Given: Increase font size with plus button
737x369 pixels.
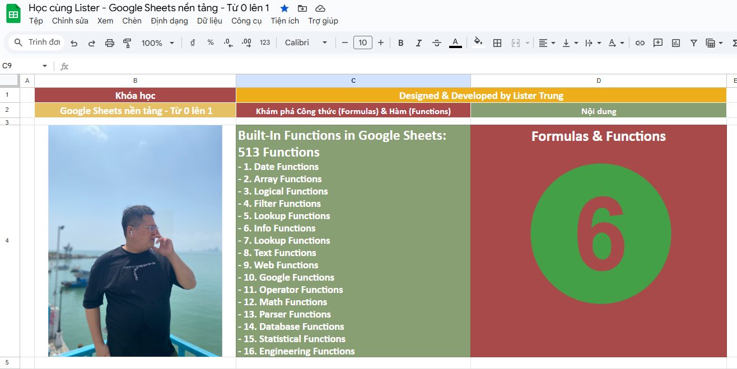Looking at the screenshot, I should pos(381,42).
